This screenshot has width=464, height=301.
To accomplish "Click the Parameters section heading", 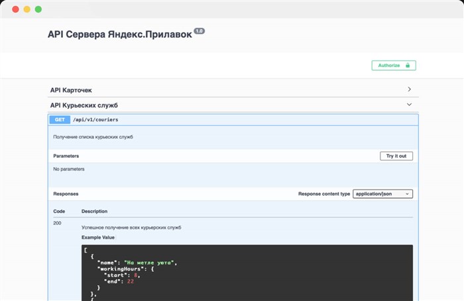I will coord(66,156).
